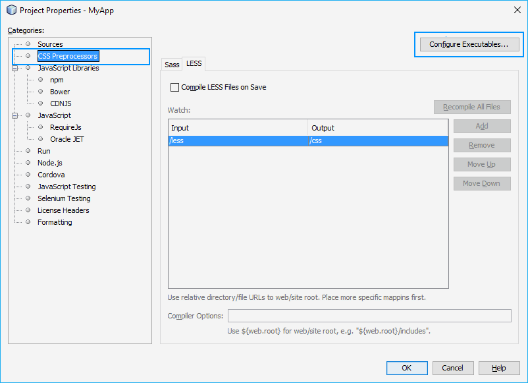This screenshot has height=383, width=528.
Task: Open Configure Executables dialog
Action: click(x=468, y=44)
